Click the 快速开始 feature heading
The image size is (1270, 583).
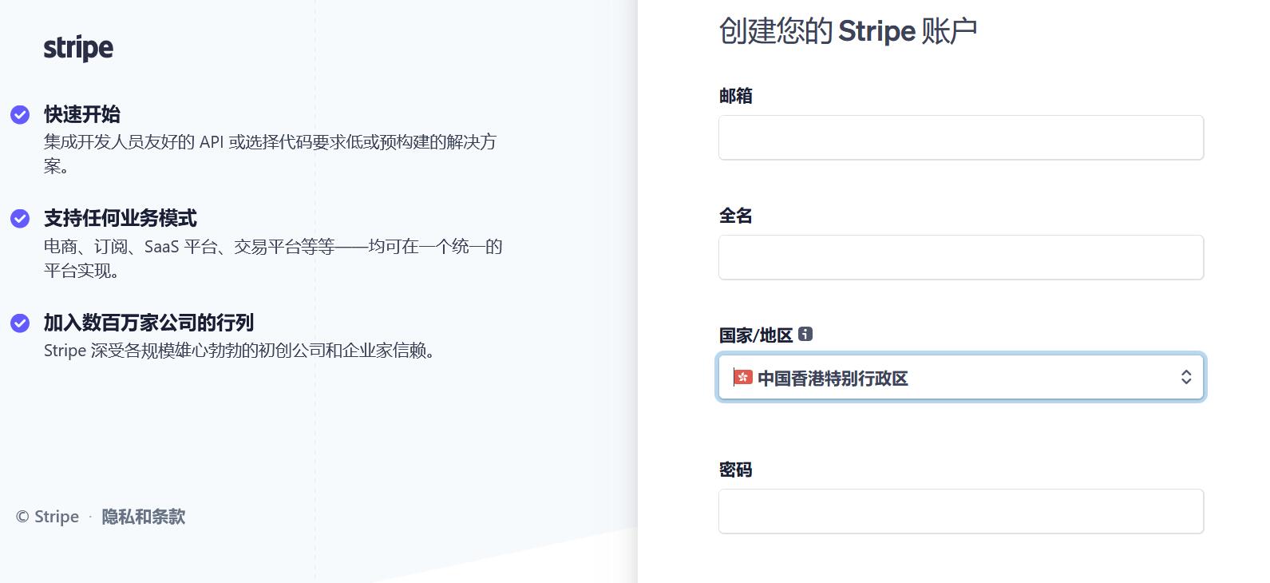point(82,114)
